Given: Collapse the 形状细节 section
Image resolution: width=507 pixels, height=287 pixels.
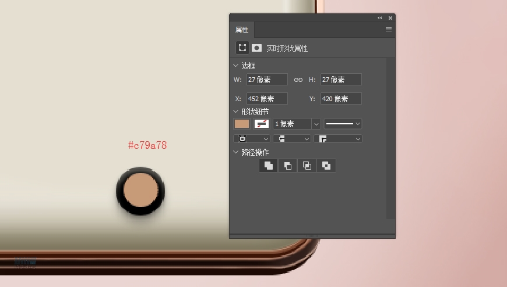Looking at the screenshot, I should [236, 111].
